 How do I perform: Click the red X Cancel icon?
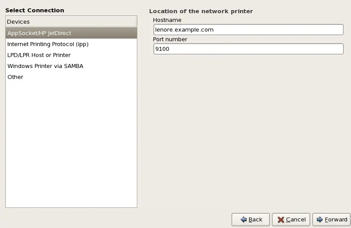(x=281, y=220)
